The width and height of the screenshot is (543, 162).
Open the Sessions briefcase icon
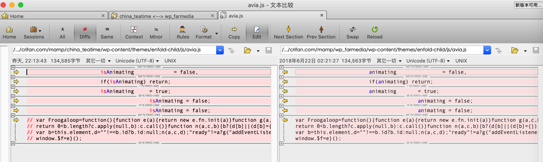[x=33, y=30]
